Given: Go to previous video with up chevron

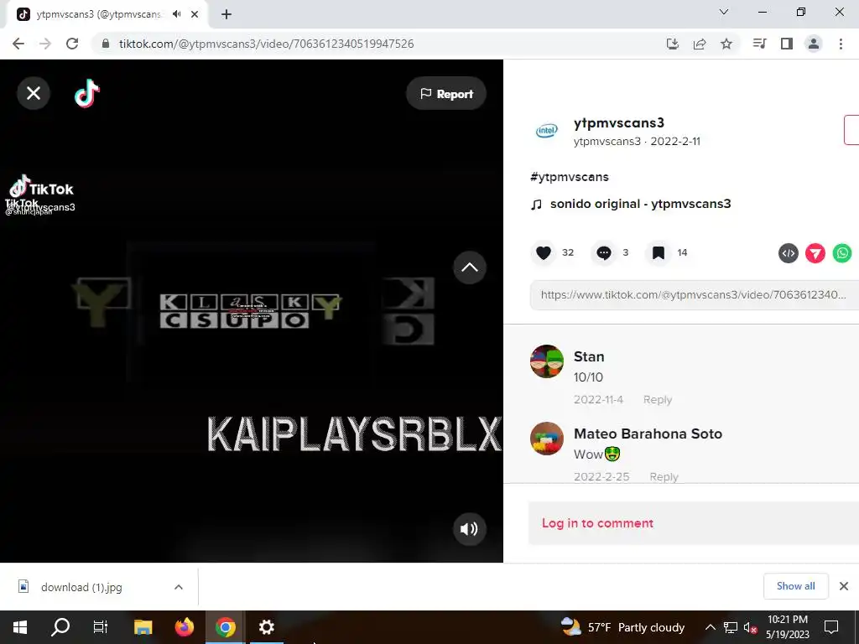Looking at the screenshot, I should (x=470, y=267).
